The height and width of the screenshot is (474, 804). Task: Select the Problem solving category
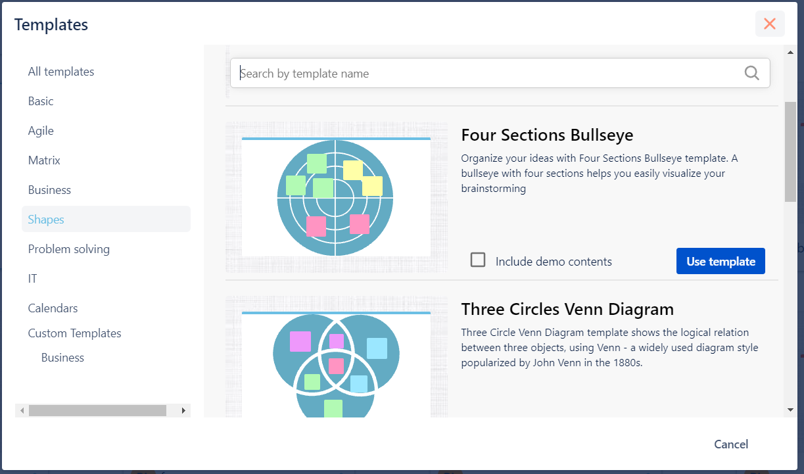click(69, 249)
